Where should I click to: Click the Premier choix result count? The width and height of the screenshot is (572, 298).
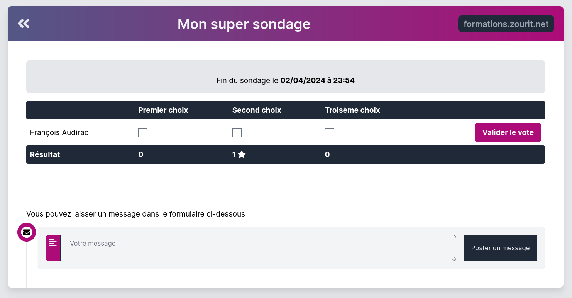(141, 155)
